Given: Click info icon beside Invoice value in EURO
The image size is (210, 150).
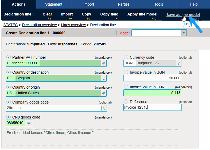Looking at the screenshot, I should click(126, 87).
